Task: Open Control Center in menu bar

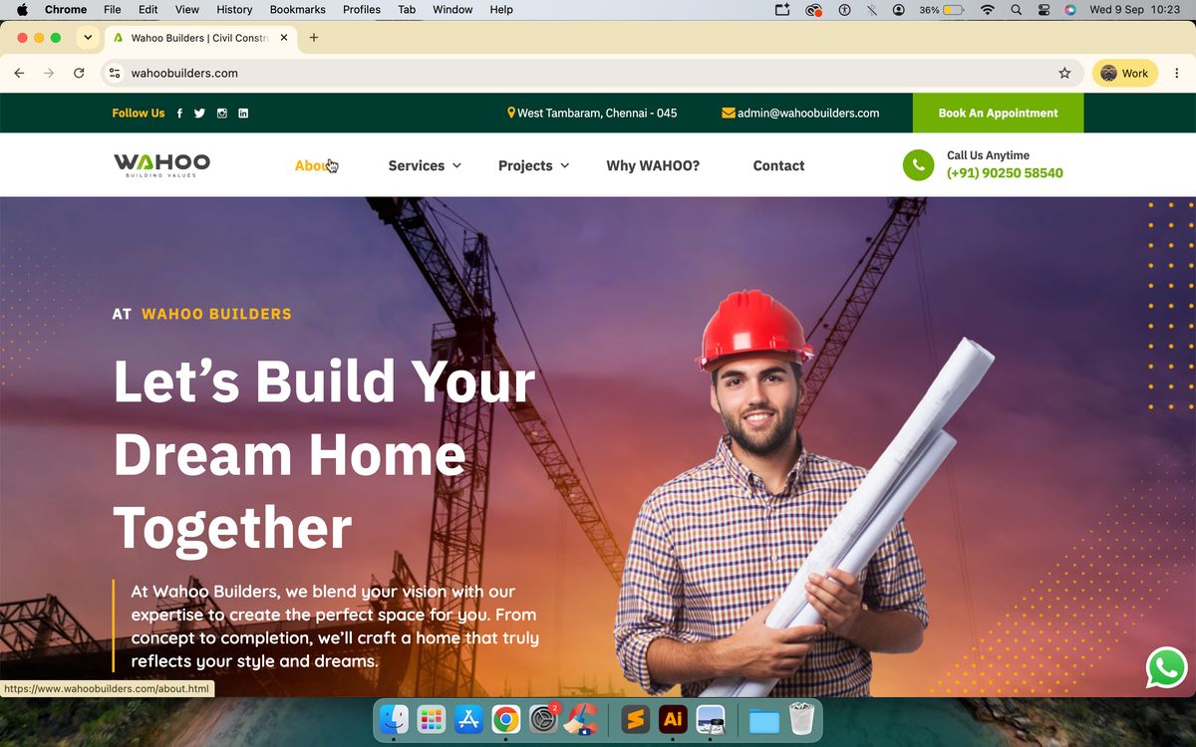Action: pos(1045,9)
